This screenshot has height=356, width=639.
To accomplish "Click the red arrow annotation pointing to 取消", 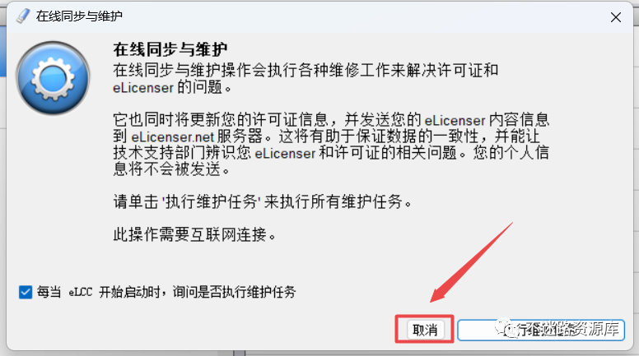I will point(471,263).
